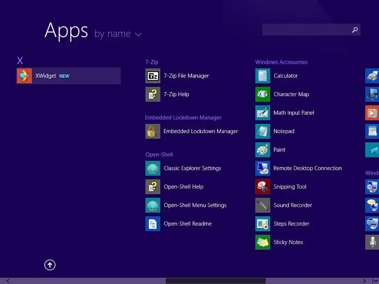Click the microphone speech recognition icon

(x=372, y=242)
